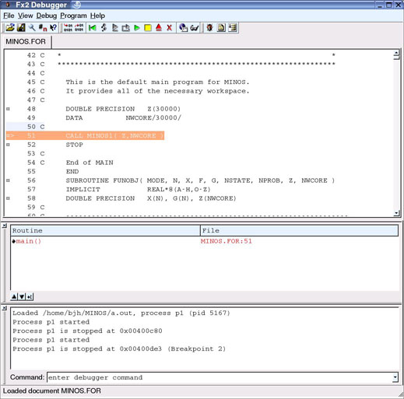Stop execution with the yellow square icon

pos(148,28)
